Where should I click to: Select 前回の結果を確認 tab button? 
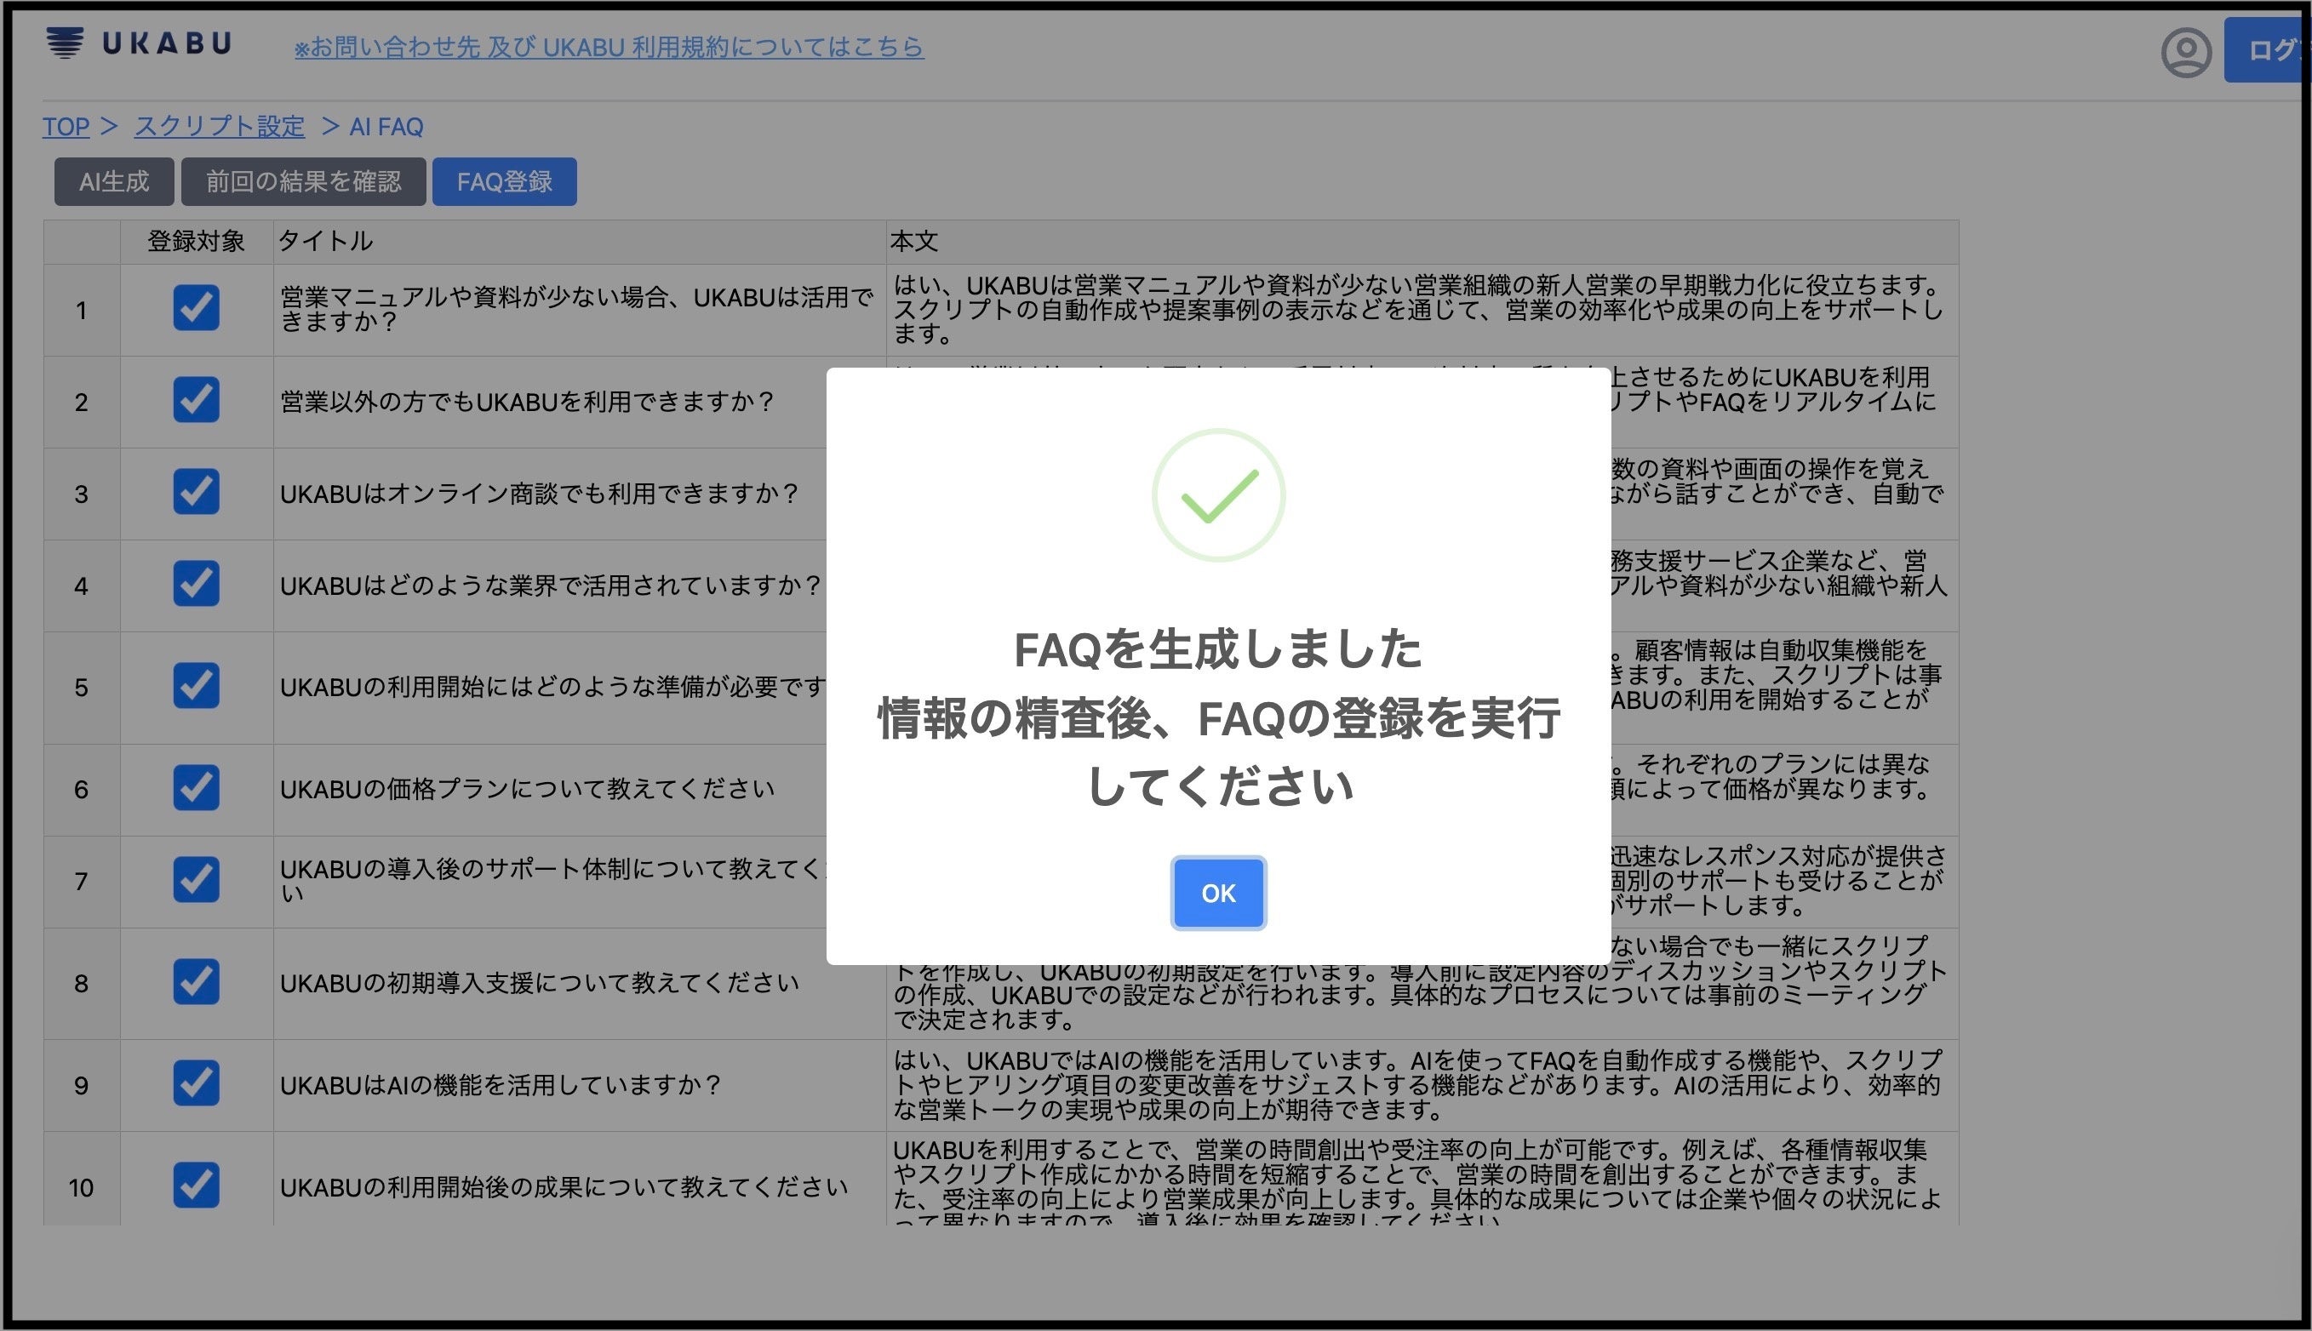coord(302,182)
